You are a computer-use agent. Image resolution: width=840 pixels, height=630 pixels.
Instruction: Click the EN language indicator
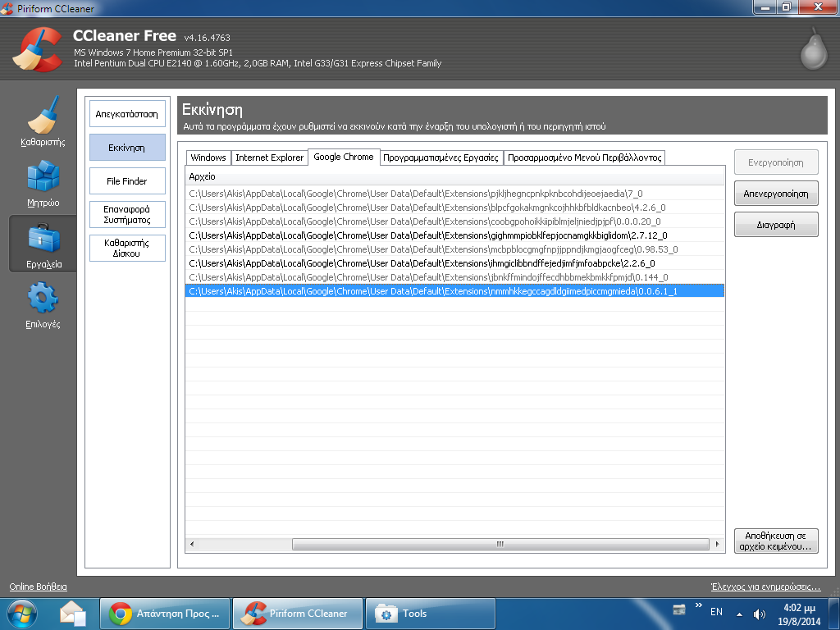pyautogui.click(x=716, y=612)
